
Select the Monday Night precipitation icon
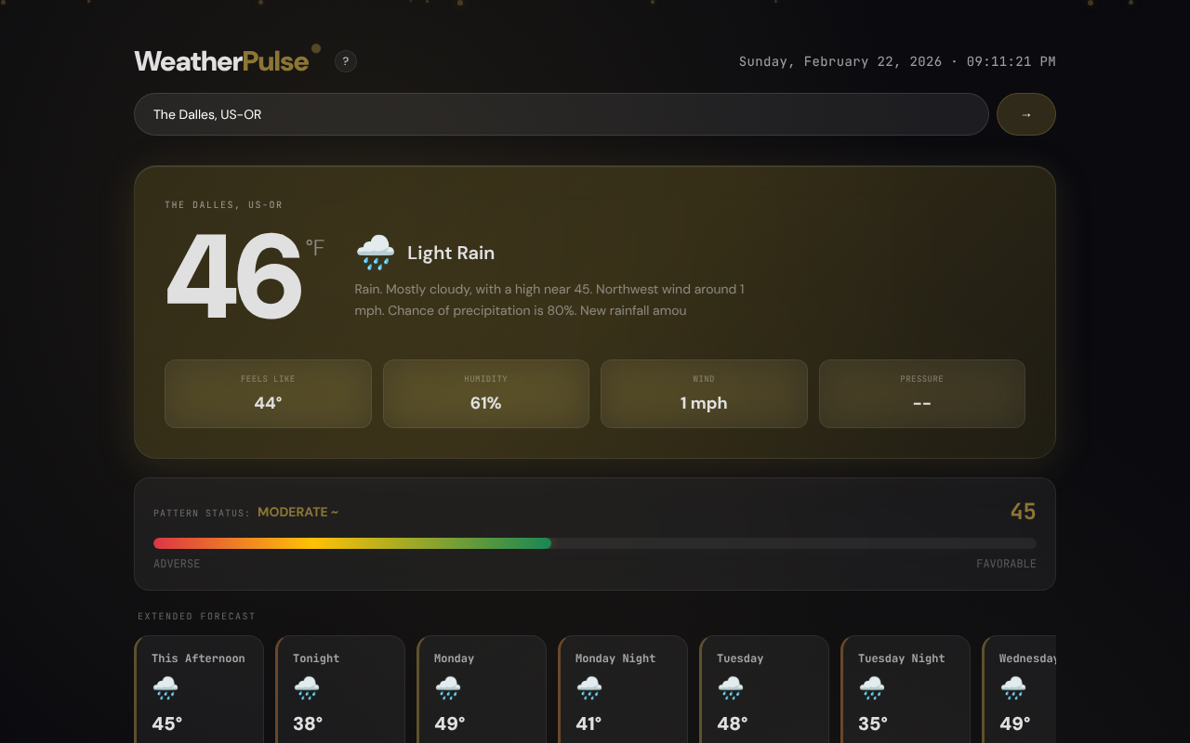[x=589, y=688]
